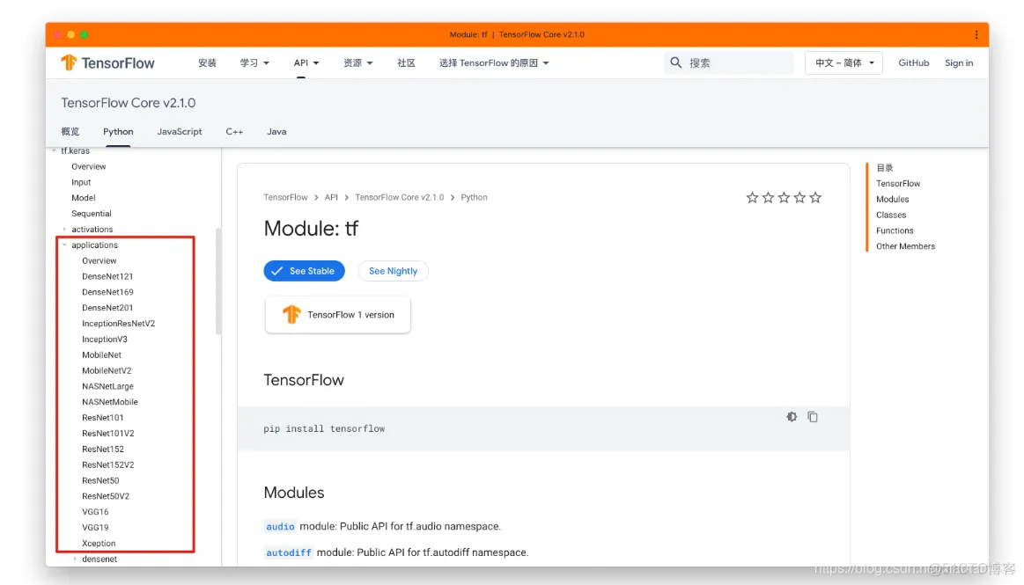Select VGG16 in the sidebar
This screenshot has height=585, width=1024.
(95, 512)
